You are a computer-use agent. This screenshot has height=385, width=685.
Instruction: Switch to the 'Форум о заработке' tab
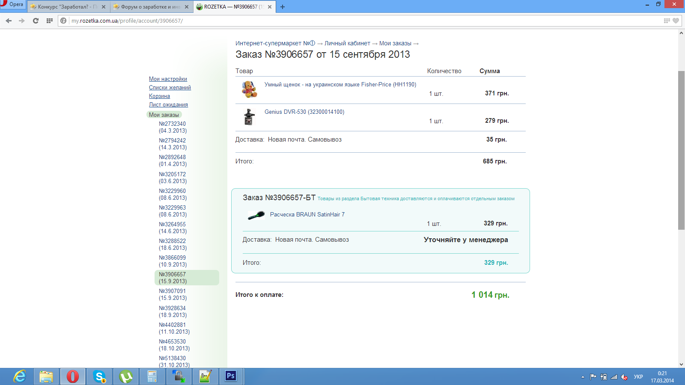tap(151, 7)
